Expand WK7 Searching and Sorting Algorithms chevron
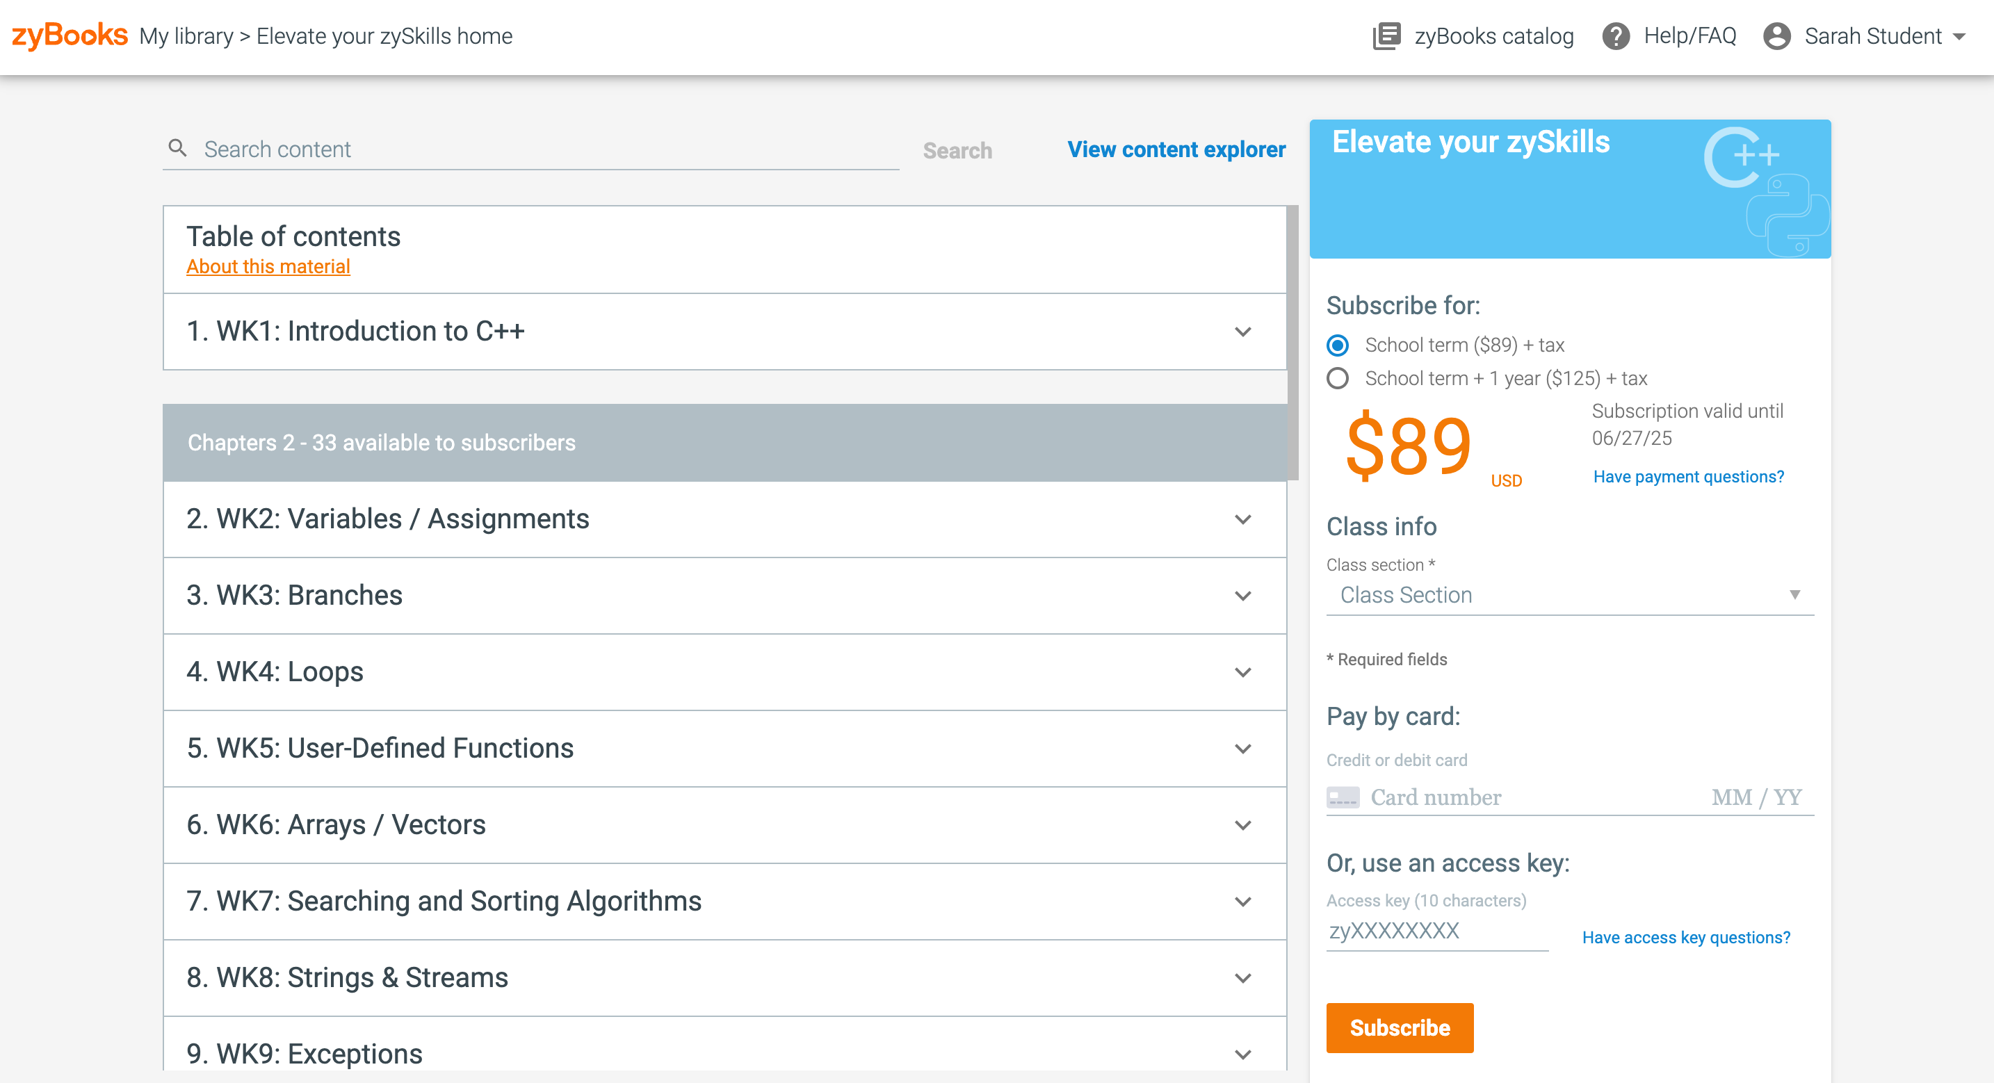The image size is (1994, 1083). click(1242, 902)
